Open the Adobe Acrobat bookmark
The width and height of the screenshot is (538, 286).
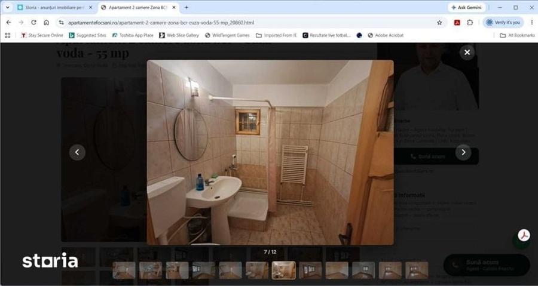coord(386,35)
